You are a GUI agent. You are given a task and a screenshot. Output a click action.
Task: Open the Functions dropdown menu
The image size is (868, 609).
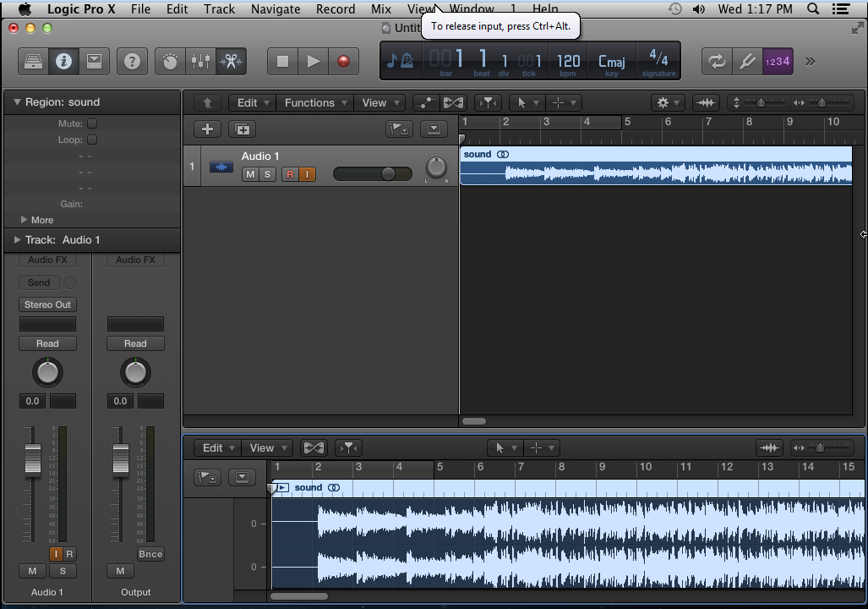point(315,102)
